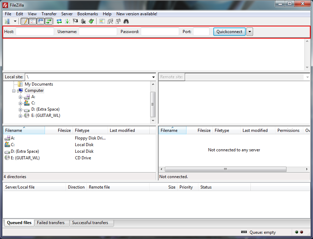Click the New version available! menu
This screenshot has width=313, height=239.
137,14
